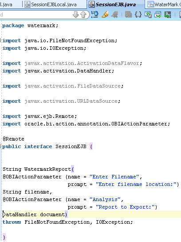This screenshot has height=242, width=181.
Task: Click the greyed-out 123 toolbar icon
Action: pos(128,15)
